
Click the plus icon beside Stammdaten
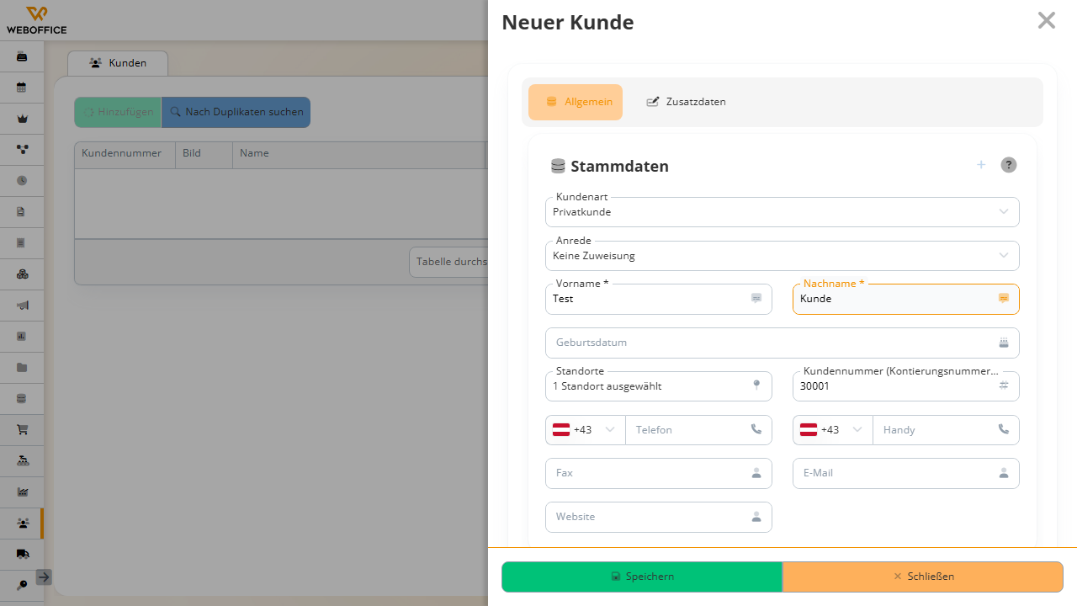pyautogui.click(x=981, y=165)
